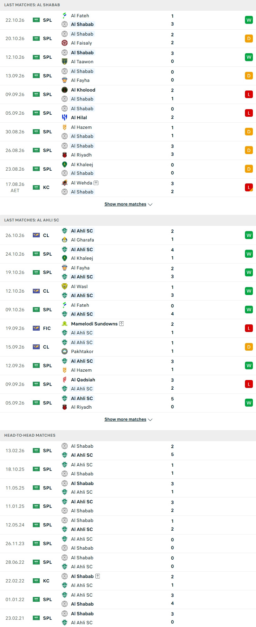Click Al Taawon team name
Screen dimensions: 256x627
click(82, 61)
